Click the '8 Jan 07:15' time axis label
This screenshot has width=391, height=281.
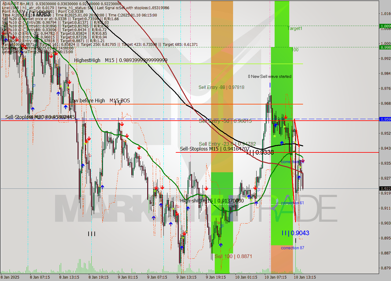point(40,277)
